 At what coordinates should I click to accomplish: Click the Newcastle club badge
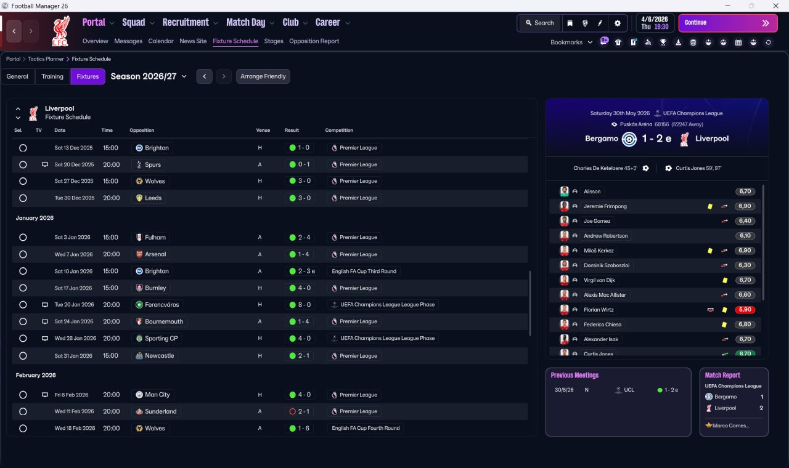[x=139, y=355]
